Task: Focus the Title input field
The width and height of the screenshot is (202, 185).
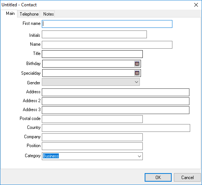Action: click(92, 54)
